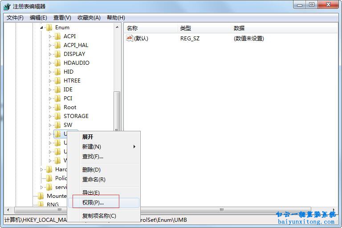Click the Root folder icon
Viewport: 342px width, 228px height.
tap(57, 107)
